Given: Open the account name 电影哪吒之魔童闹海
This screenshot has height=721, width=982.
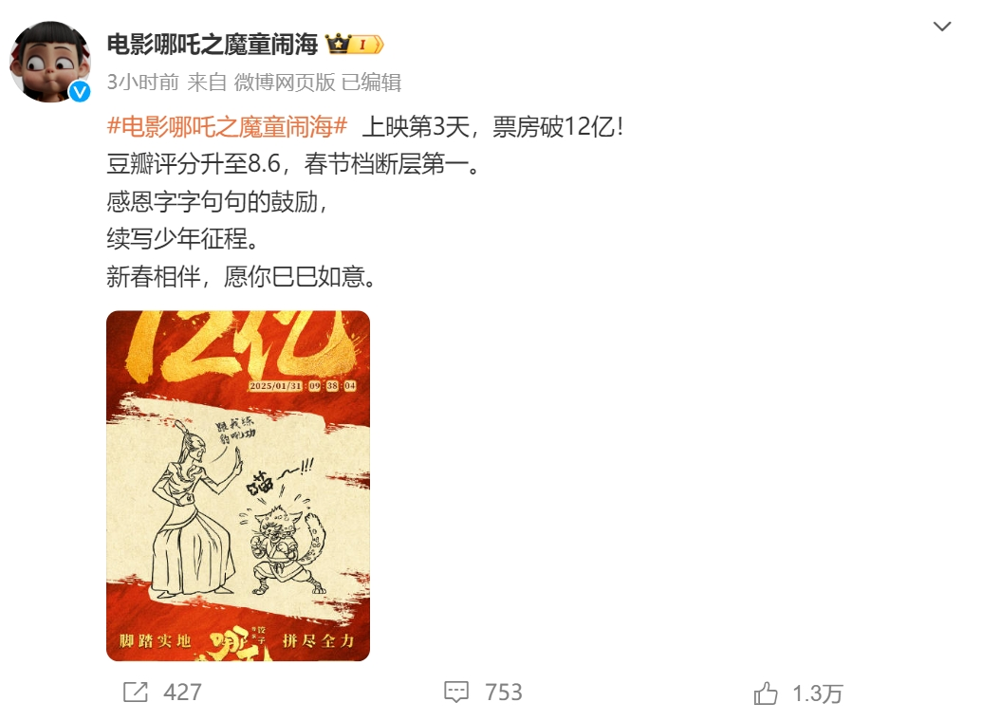Looking at the screenshot, I should pyautogui.click(x=213, y=45).
